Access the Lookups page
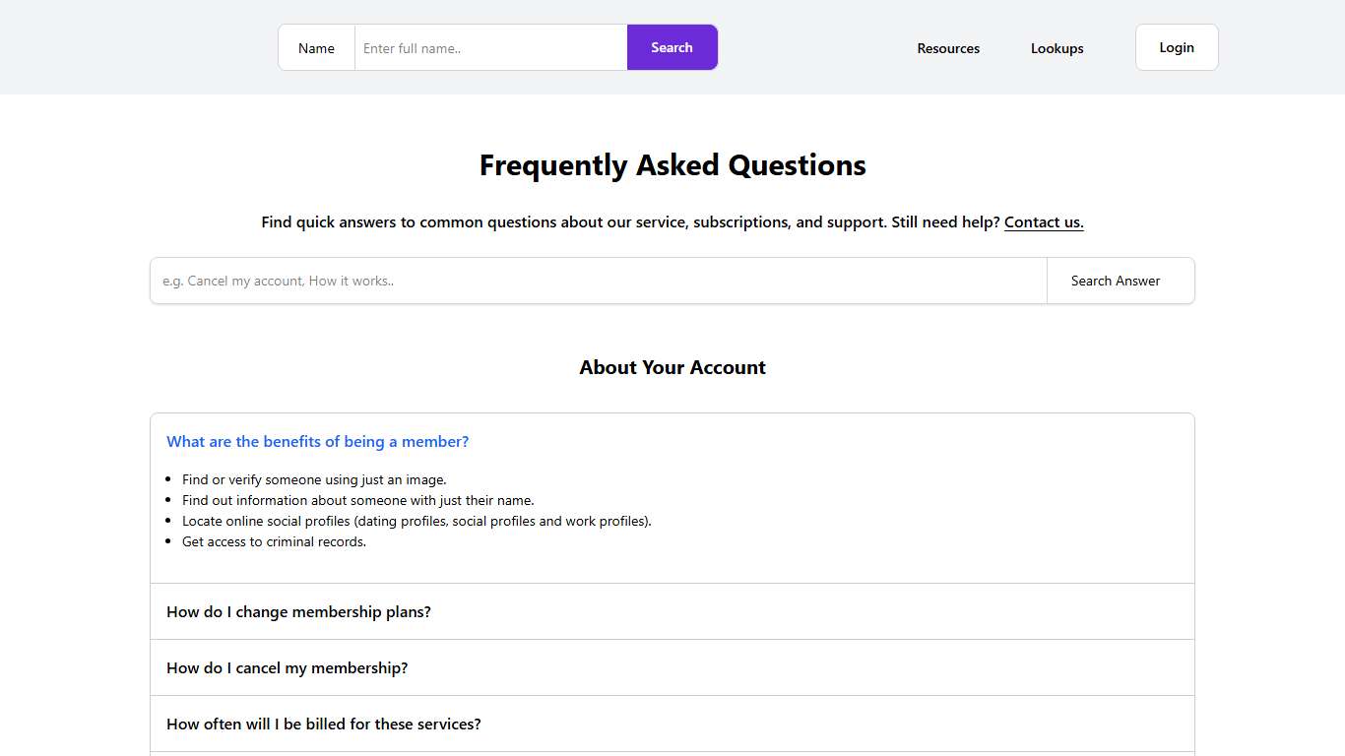This screenshot has width=1345, height=756. 1057,47
